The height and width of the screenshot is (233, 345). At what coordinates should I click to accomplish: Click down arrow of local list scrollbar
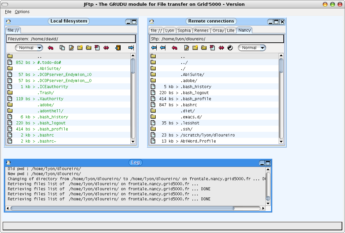coord(133,142)
